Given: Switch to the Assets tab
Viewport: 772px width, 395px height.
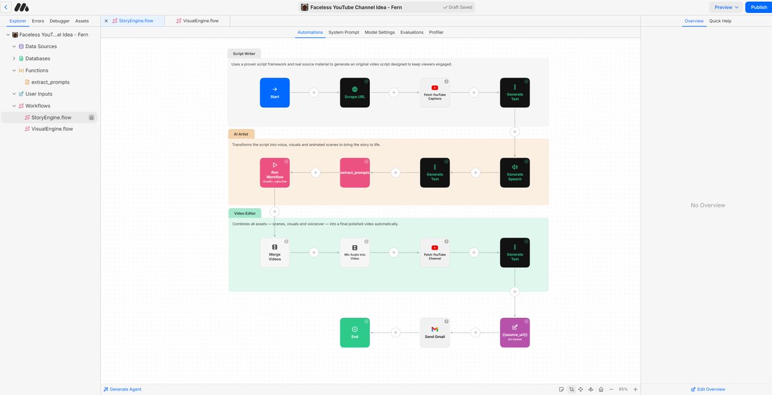Looking at the screenshot, I should [82, 21].
